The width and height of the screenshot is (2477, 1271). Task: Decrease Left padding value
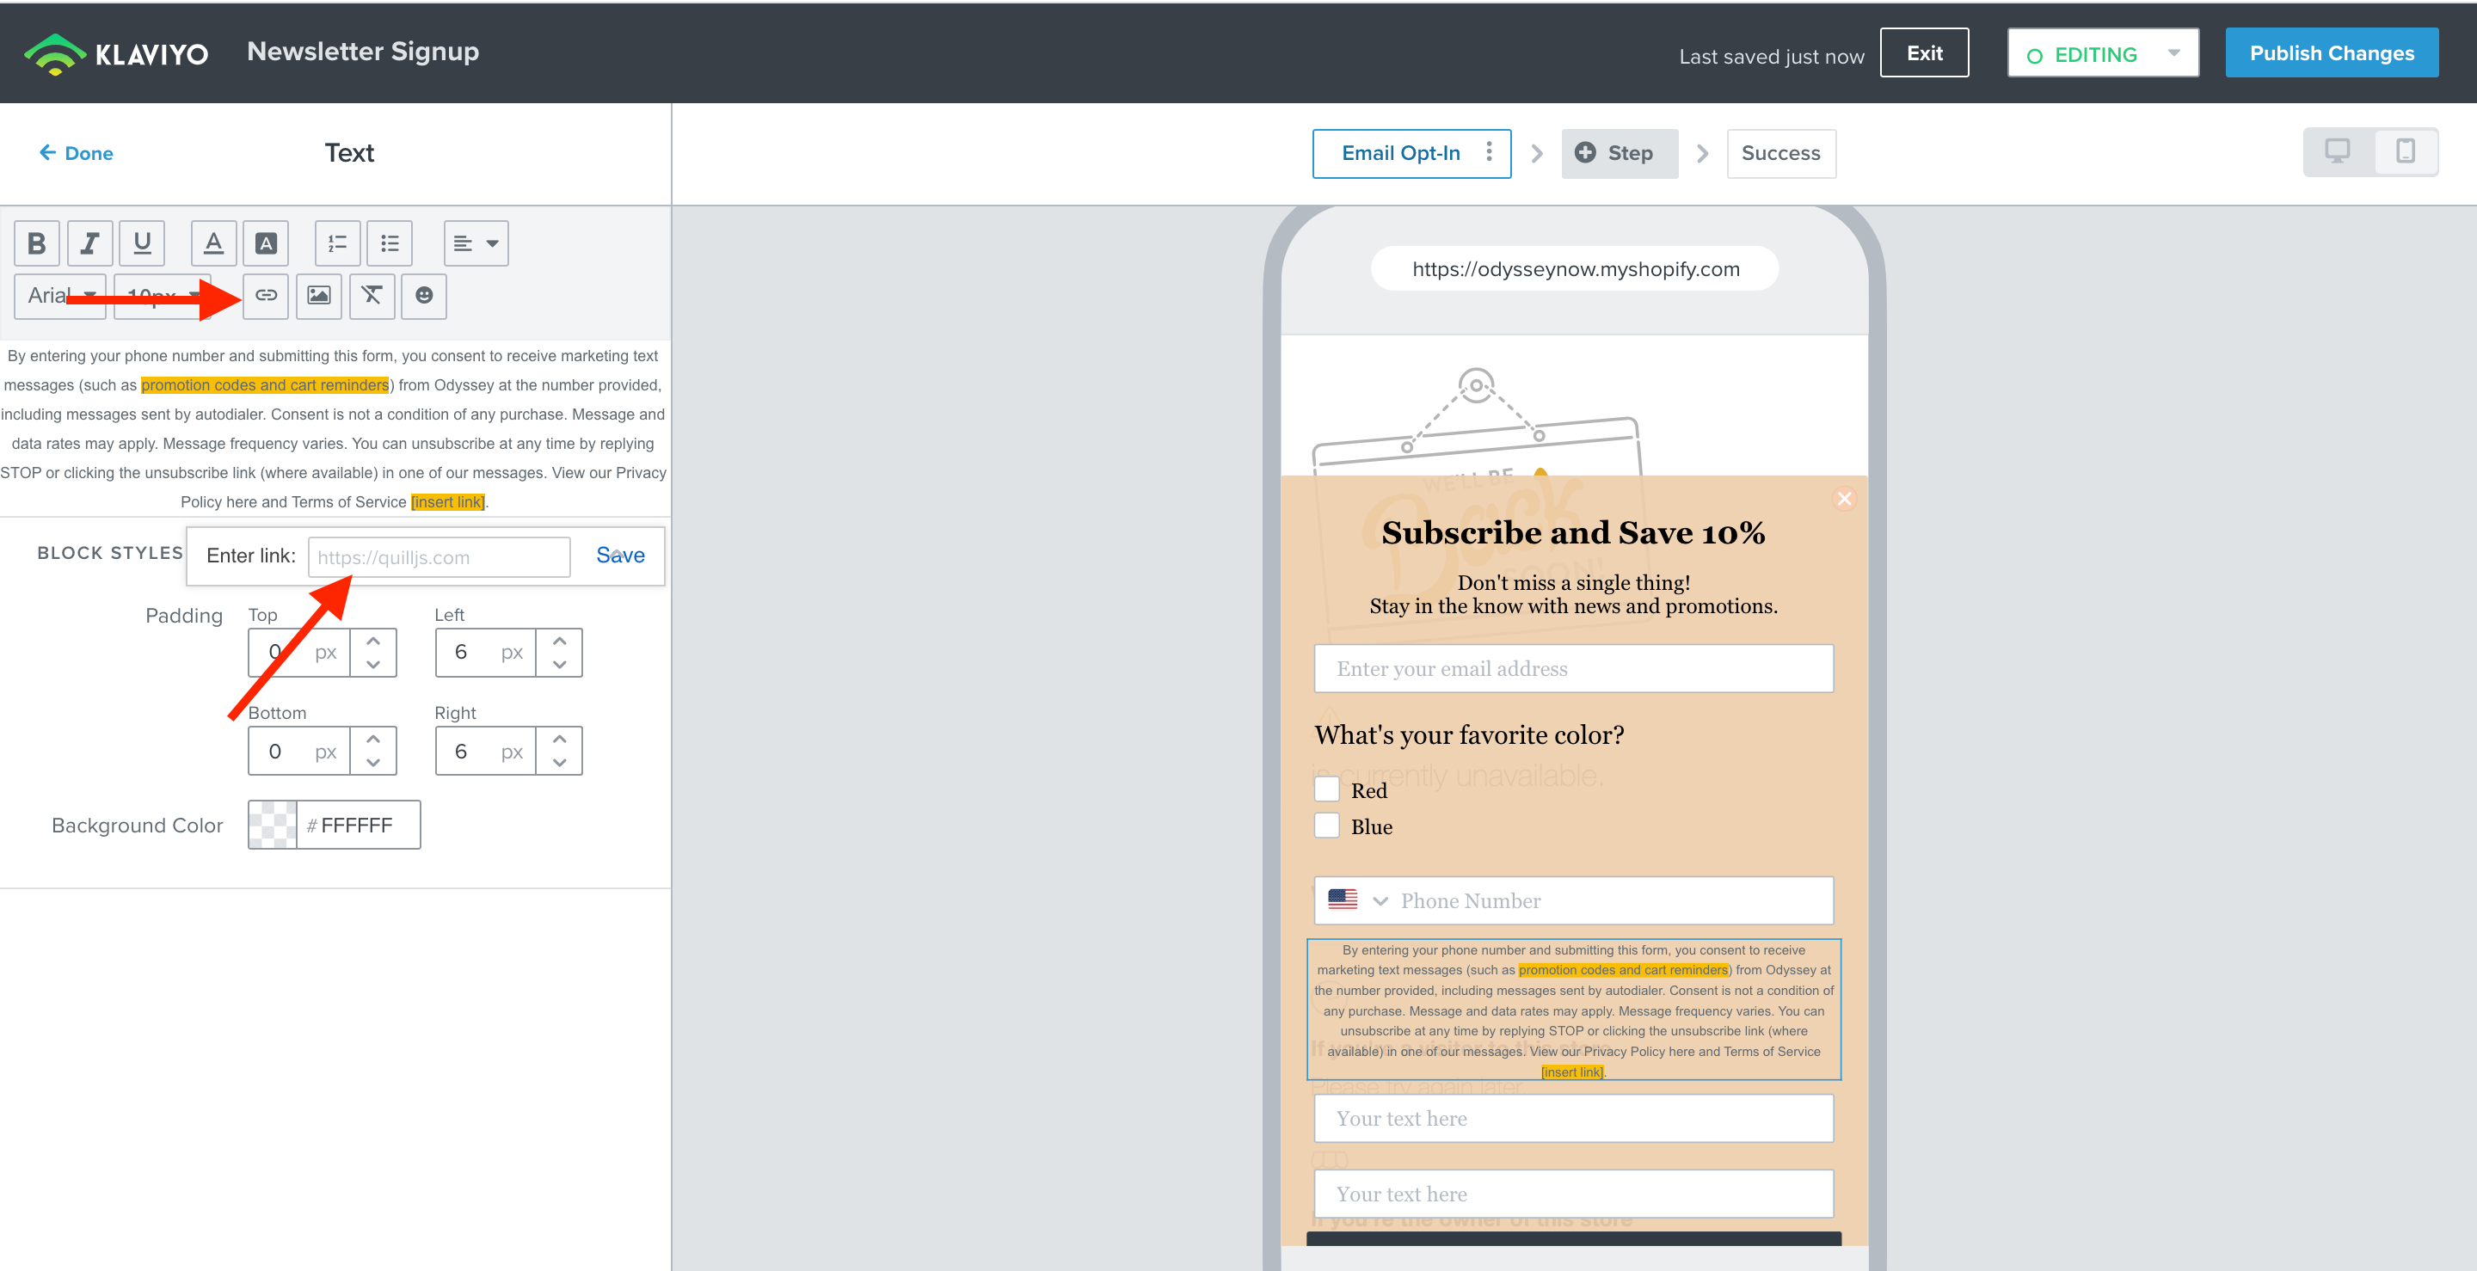click(560, 665)
